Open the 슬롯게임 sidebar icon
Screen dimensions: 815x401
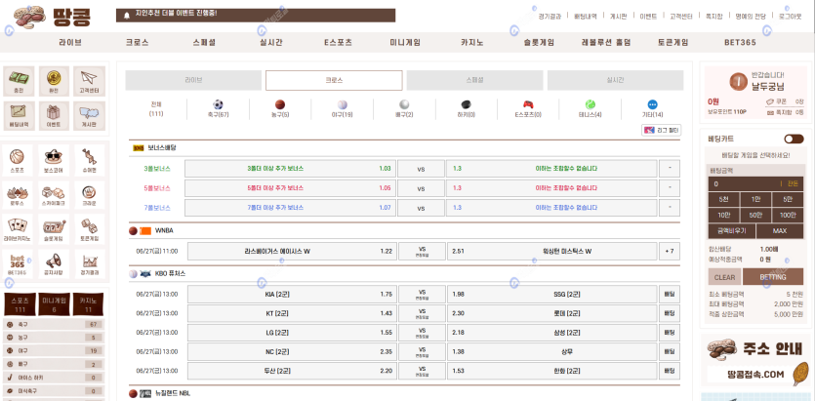tap(54, 227)
